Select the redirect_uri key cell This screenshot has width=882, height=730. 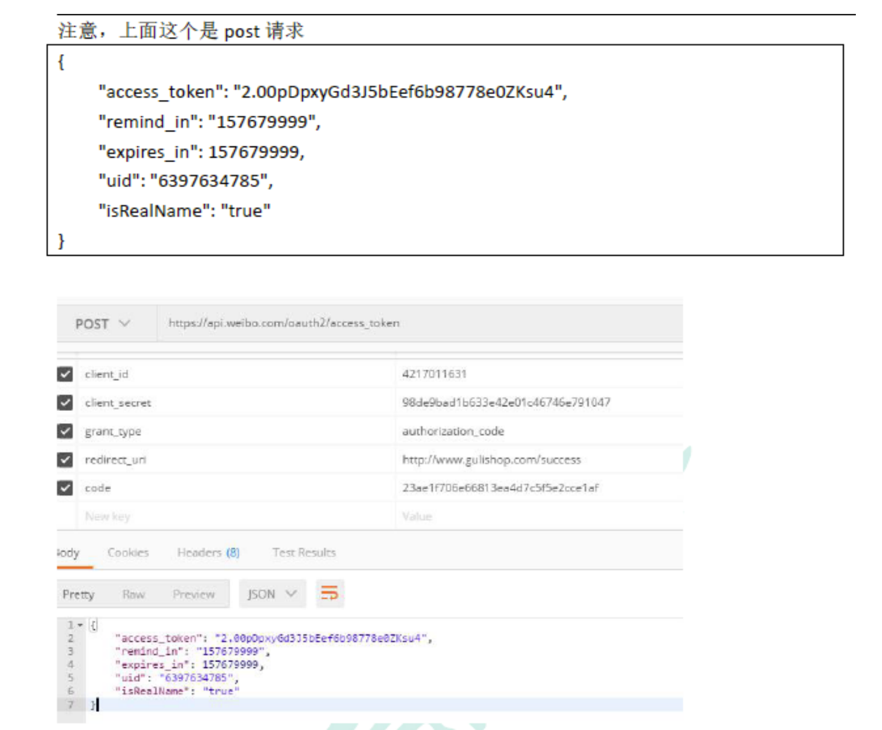(x=236, y=460)
